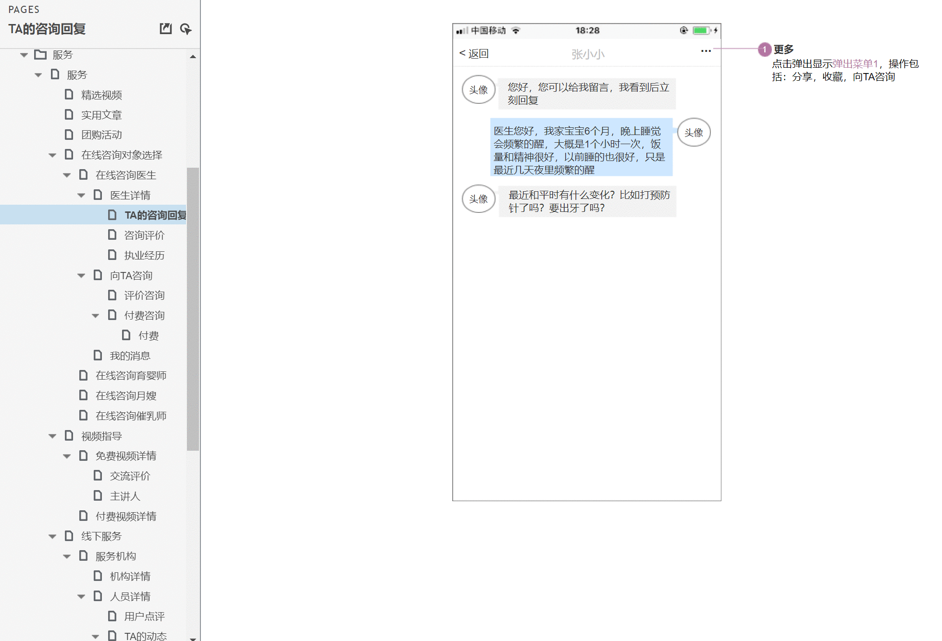
Task: Click the folder icon of the top 服务 folder
Action: pyautogui.click(x=40, y=54)
